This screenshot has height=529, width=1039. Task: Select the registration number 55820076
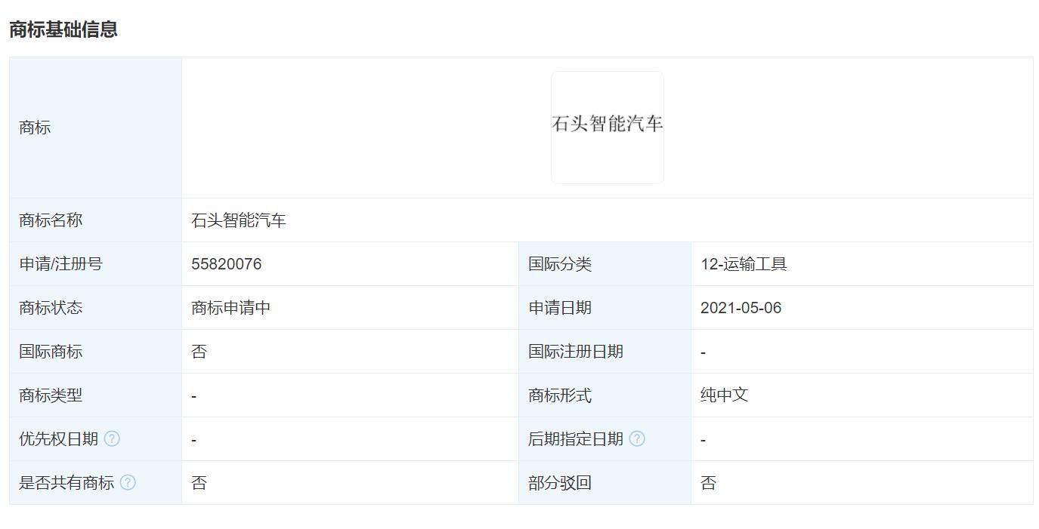tap(227, 263)
